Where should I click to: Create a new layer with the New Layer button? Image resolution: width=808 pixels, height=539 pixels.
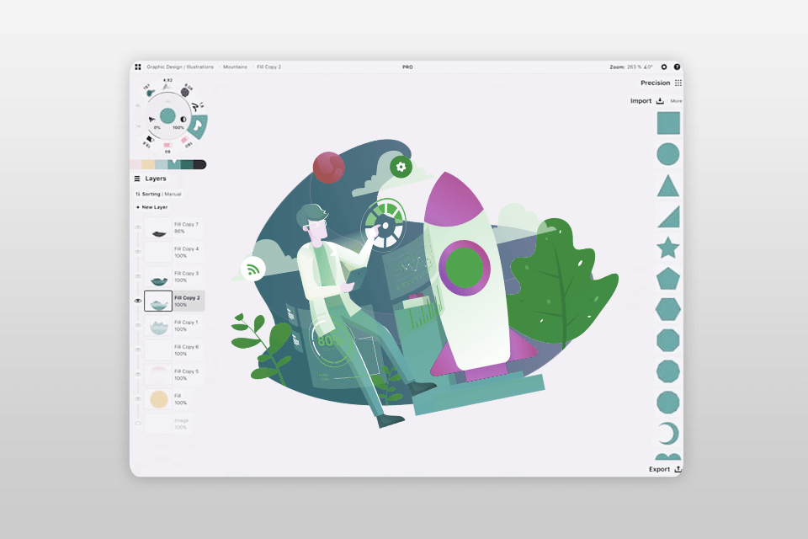pos(153,208)
